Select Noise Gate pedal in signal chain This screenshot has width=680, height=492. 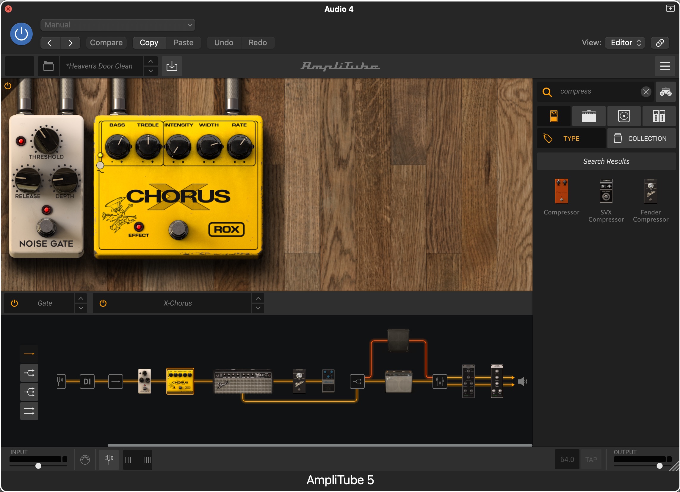[x=144, y=381]
